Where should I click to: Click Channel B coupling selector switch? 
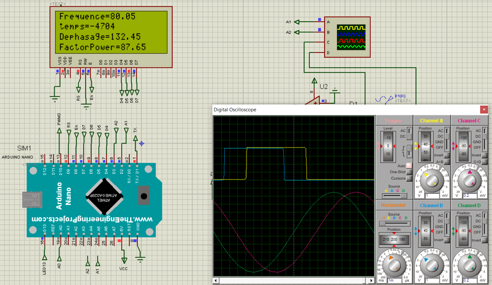point(447,224)
